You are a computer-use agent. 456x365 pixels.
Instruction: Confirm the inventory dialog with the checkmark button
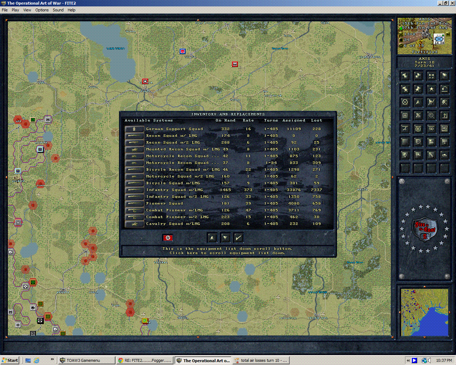(x=239, y=238)
